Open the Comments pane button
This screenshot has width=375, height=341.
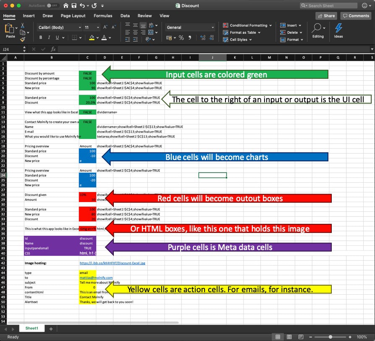(356, 16)
